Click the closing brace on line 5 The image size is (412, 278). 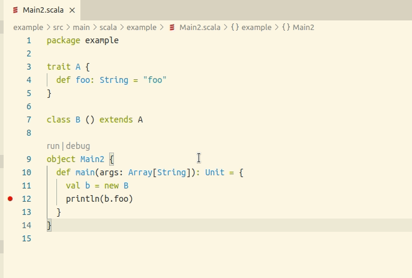pyautogui.click(x=49, y=94)
